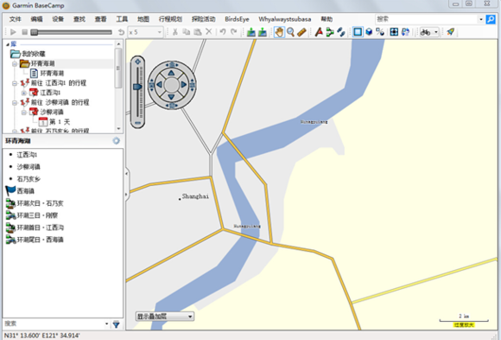Click the map zoom slider handle

(x=137, y=87)
